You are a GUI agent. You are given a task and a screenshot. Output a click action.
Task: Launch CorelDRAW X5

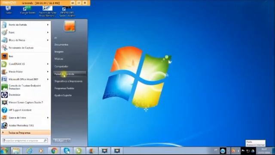(x=25, y=64)
